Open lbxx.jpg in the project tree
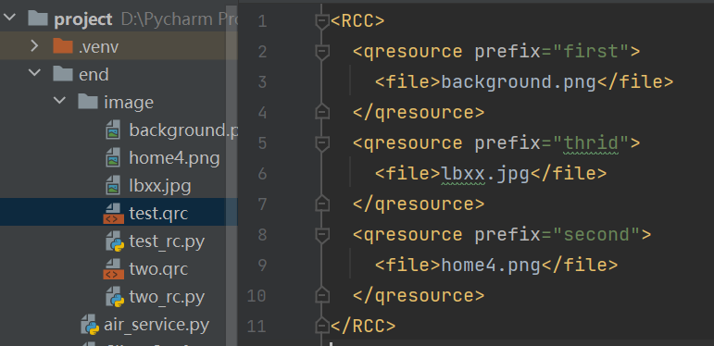 160,186
